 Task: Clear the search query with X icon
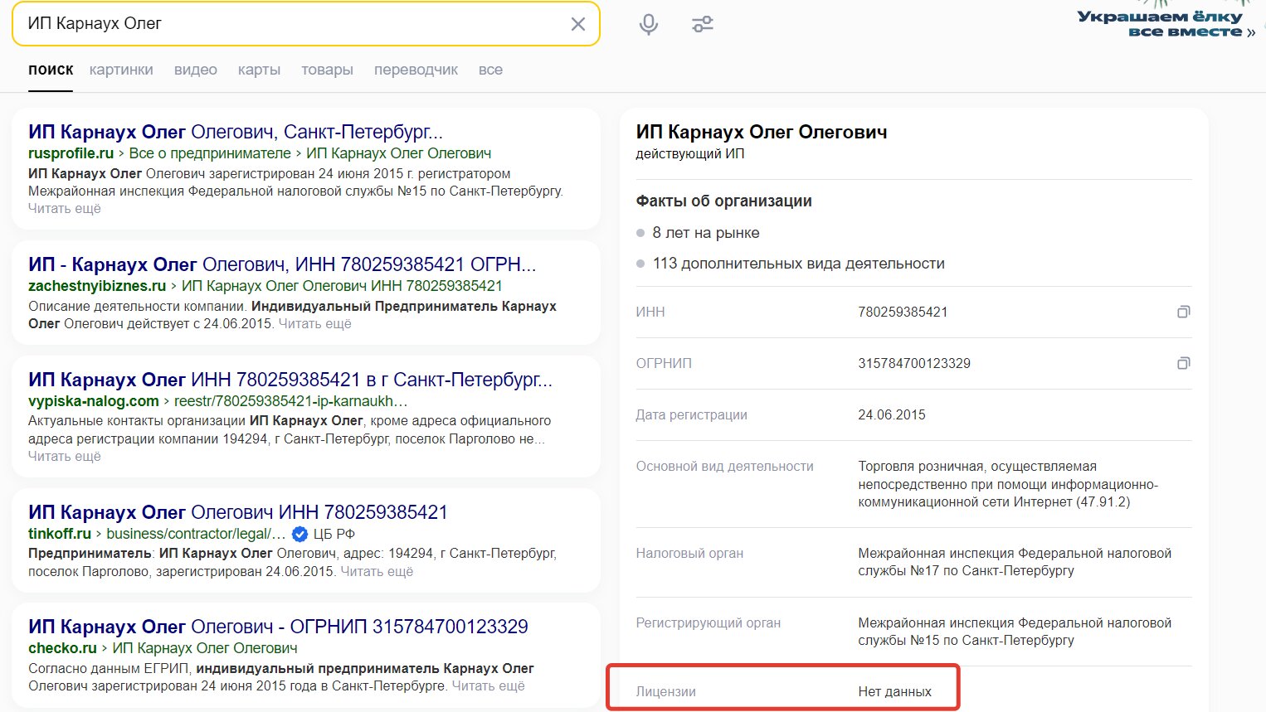click(578, 24)
